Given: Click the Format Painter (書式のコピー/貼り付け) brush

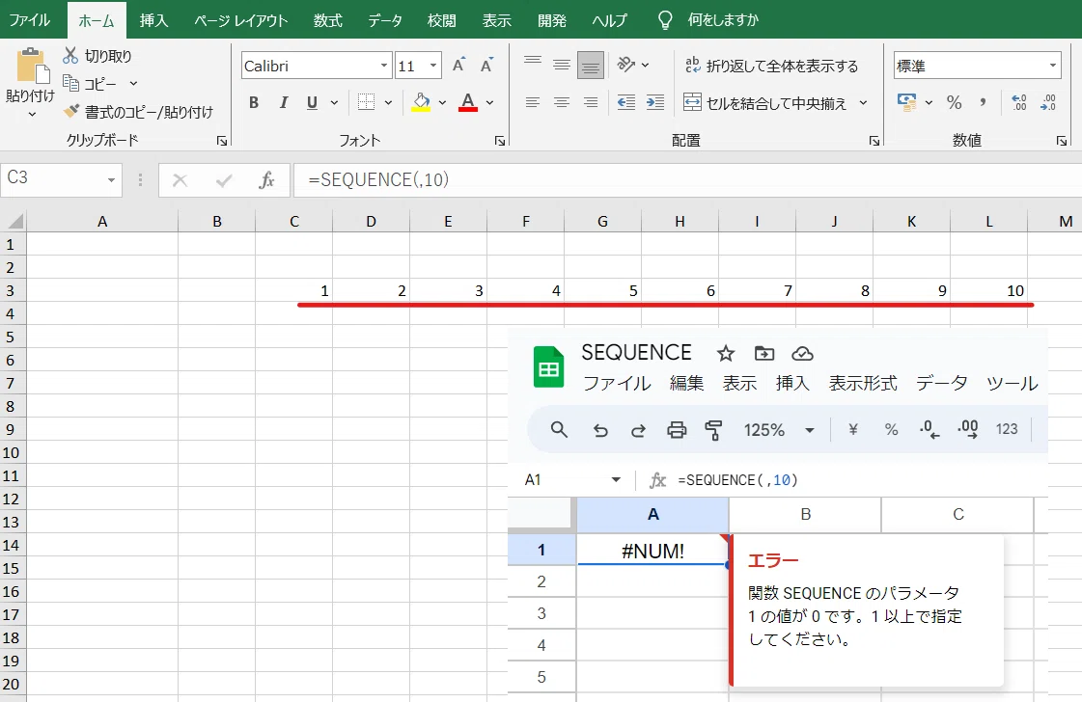Looking at the screenshot, I should pos(71,110).
